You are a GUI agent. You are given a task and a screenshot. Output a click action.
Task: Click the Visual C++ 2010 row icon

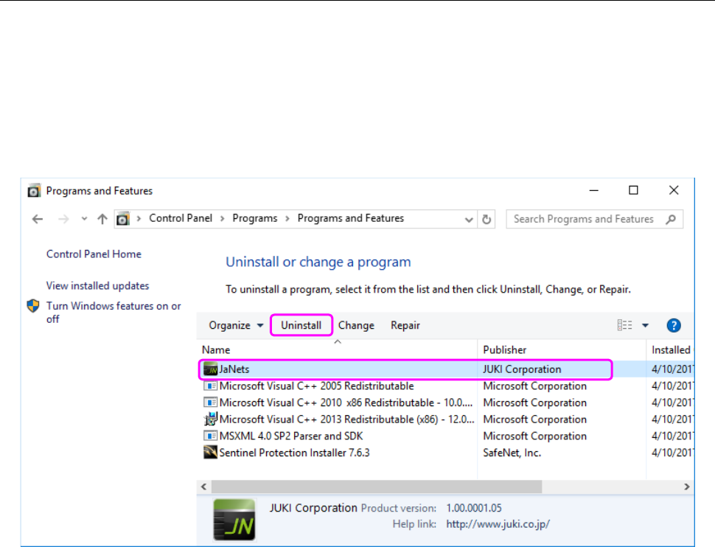(210, 403)
